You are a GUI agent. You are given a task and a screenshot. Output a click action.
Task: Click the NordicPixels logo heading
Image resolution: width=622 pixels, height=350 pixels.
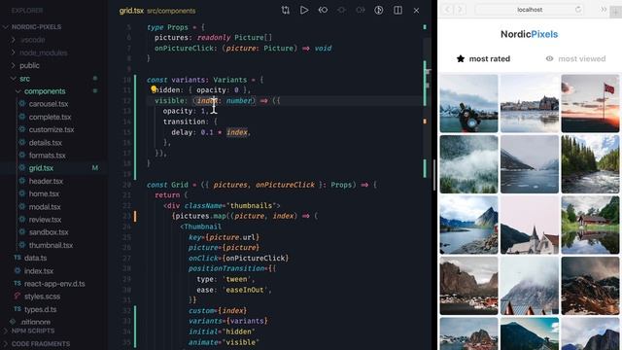529,34
